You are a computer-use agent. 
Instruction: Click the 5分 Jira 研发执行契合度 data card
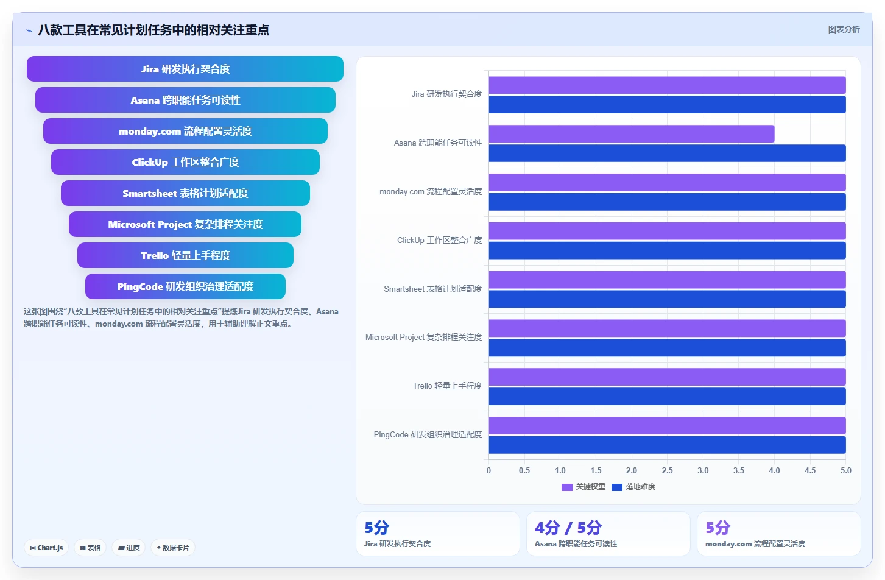438,534
